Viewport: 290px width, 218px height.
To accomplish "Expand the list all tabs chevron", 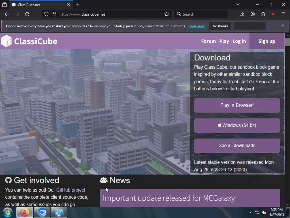I will pyautogui.click(x=238, y=5).
